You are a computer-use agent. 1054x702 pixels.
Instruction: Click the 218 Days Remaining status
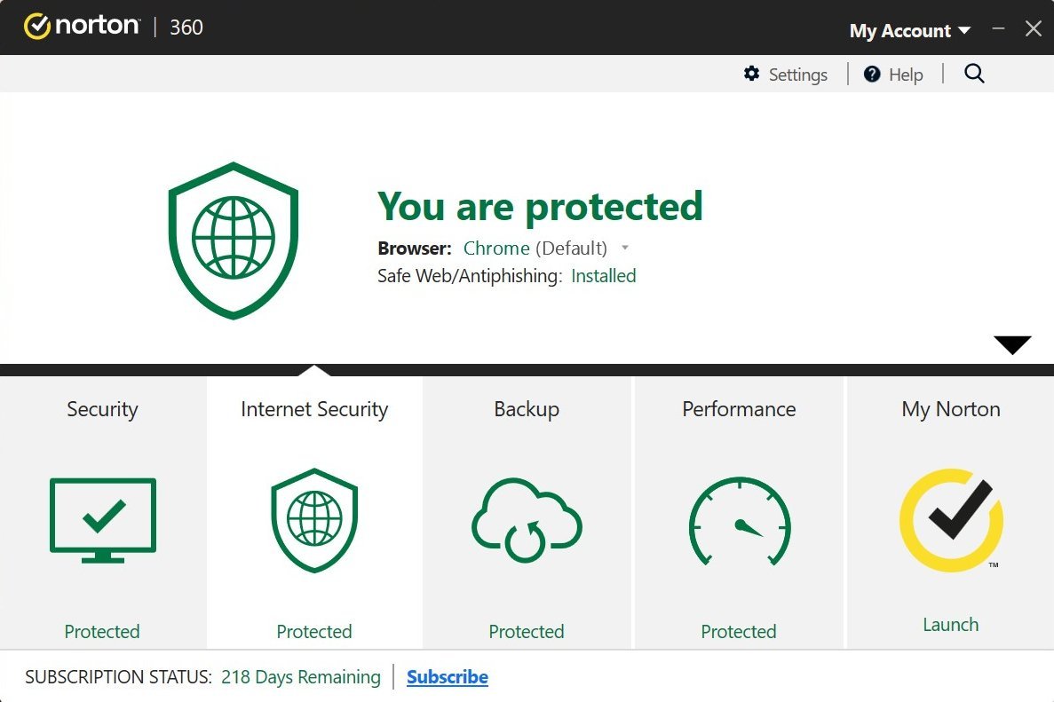(301, 676)
